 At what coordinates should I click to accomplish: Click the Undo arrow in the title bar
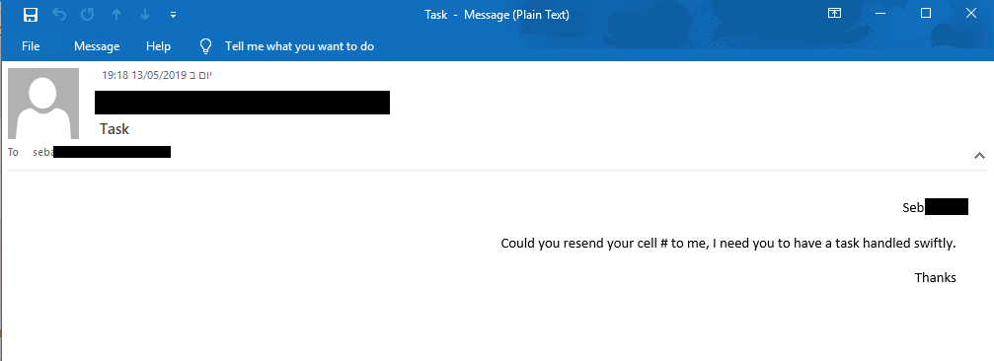(x=59, y=15)
